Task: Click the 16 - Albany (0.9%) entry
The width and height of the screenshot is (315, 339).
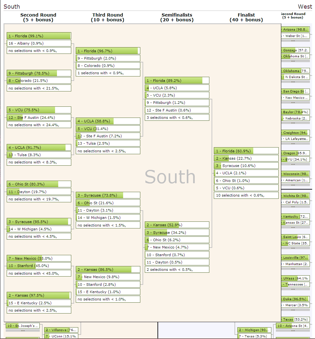Action: coord(39,43)
